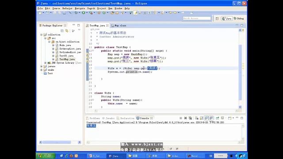Click the Open Perspective icon
This screenshot has height=159, width=283.
[217, 19]
